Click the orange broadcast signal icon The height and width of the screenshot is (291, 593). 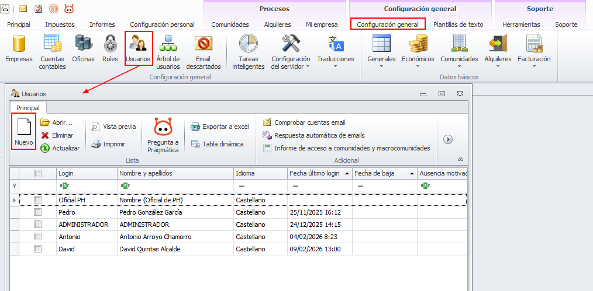[54, 8]
